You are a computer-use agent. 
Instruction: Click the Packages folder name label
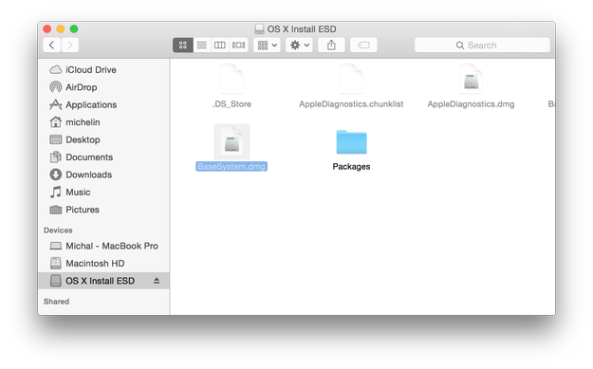351,167
